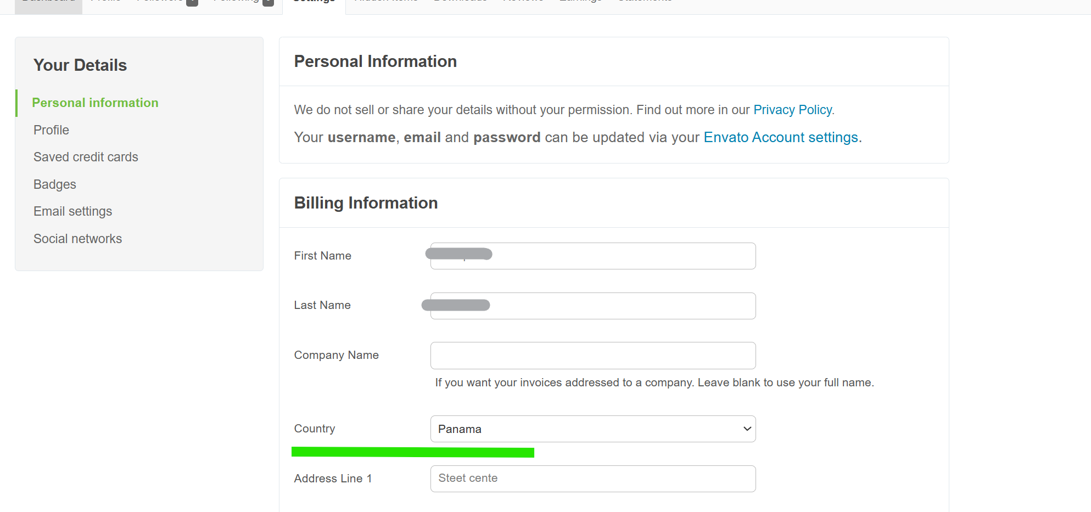Switch to the Dashboard tab
Viewport: 1091px width, 512px height.
pos(48,1)
